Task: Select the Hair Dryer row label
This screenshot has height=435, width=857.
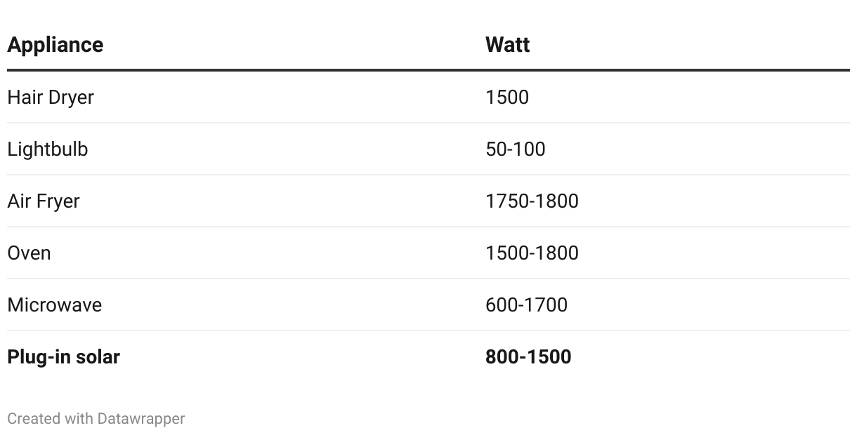Action: [51, 98]
